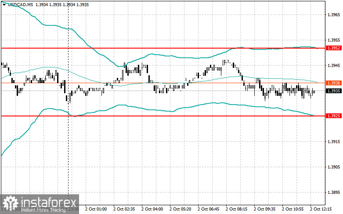Viewport: 343px width, 214px height.
Task: Click the 1.3965 price axis value
Action: (x=334, y=15)
